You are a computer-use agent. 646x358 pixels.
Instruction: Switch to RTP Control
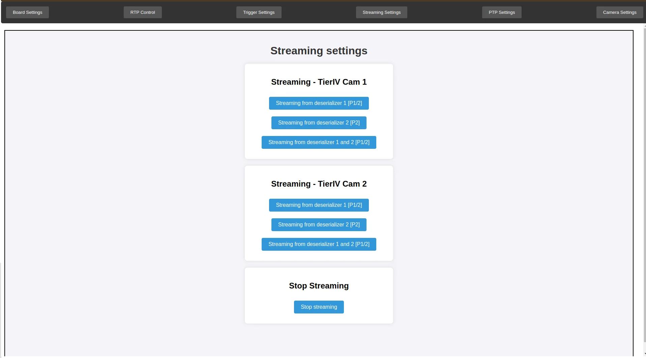coord(143,12)
